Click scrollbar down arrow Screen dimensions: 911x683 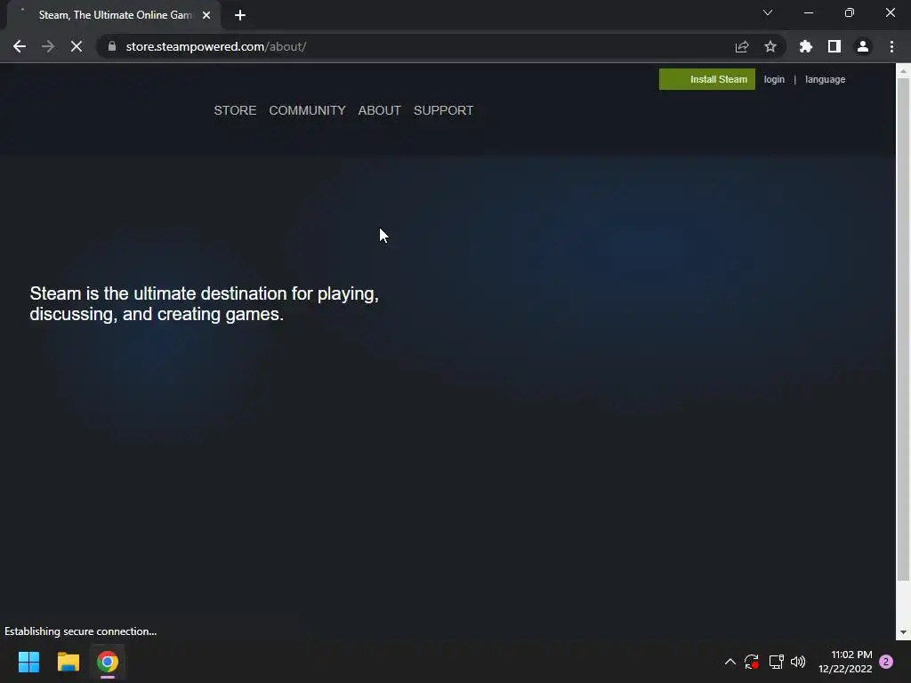pos(903,632)
